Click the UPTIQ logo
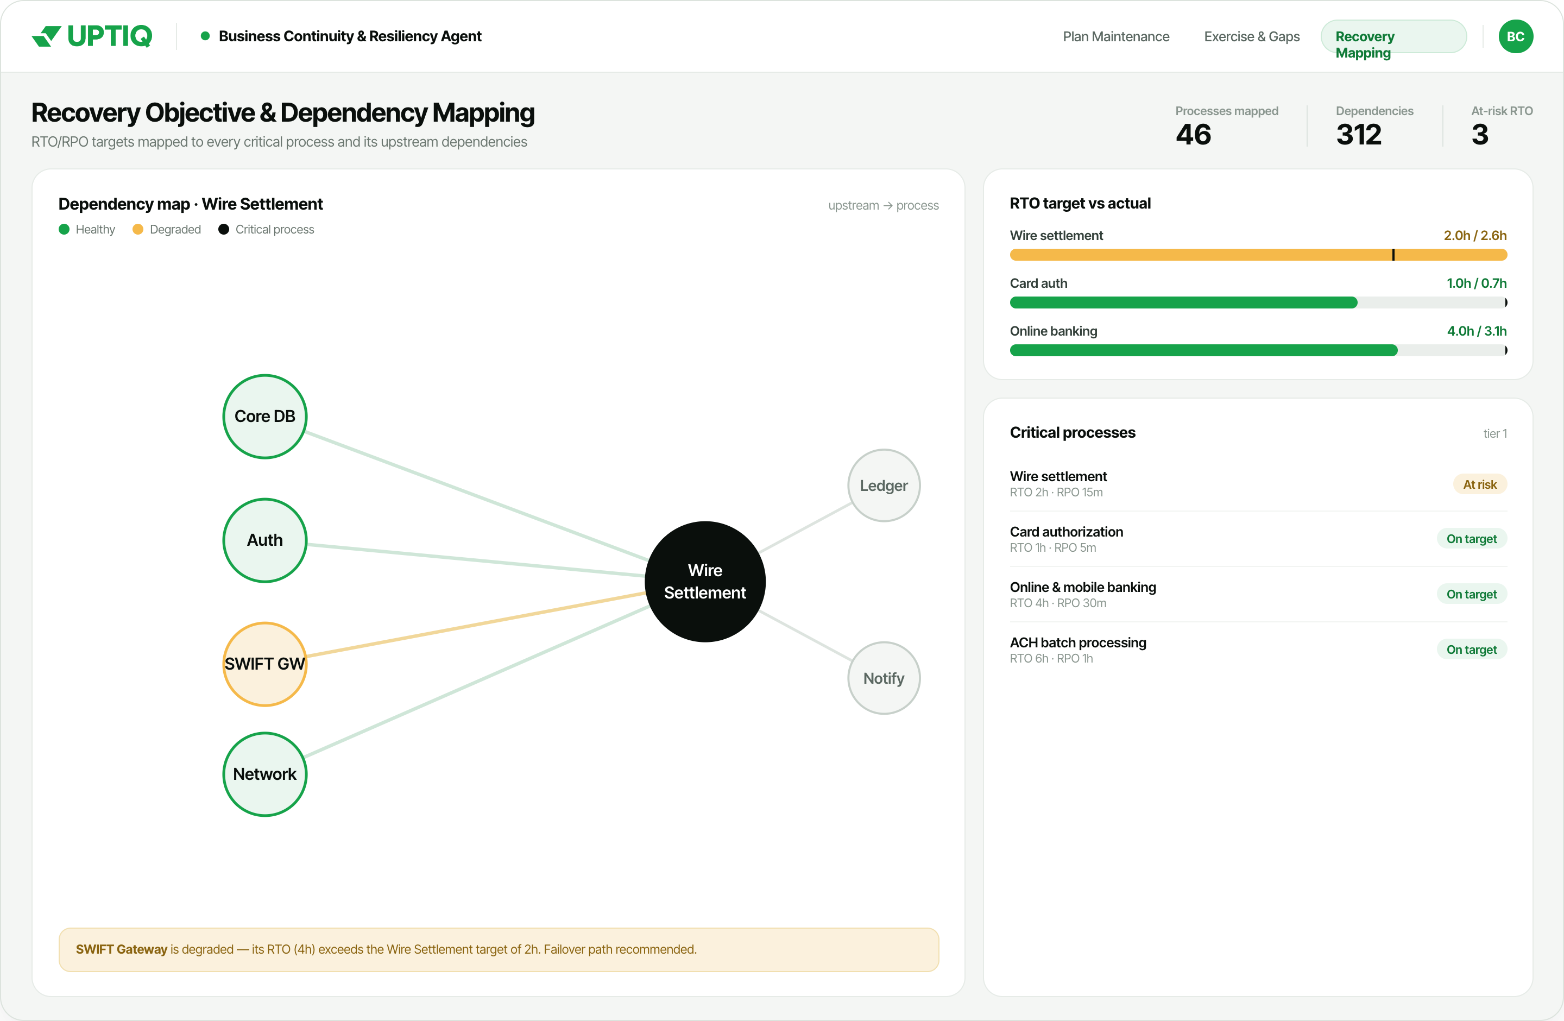This screenshot has height=1021, width=1564. point(92,36)
